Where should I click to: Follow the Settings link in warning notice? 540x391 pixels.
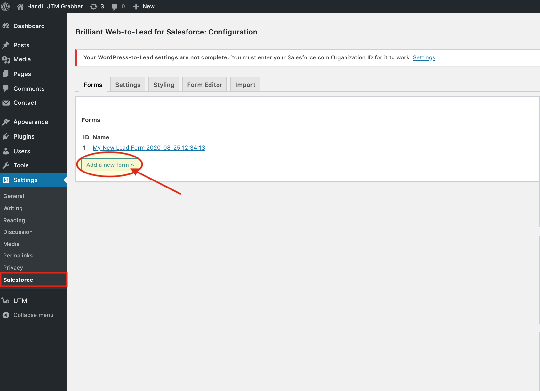(x=424, y=57)
